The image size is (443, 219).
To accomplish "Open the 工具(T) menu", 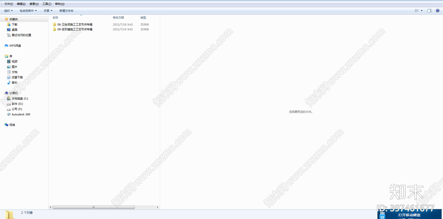I will click(x=47, y=4).
